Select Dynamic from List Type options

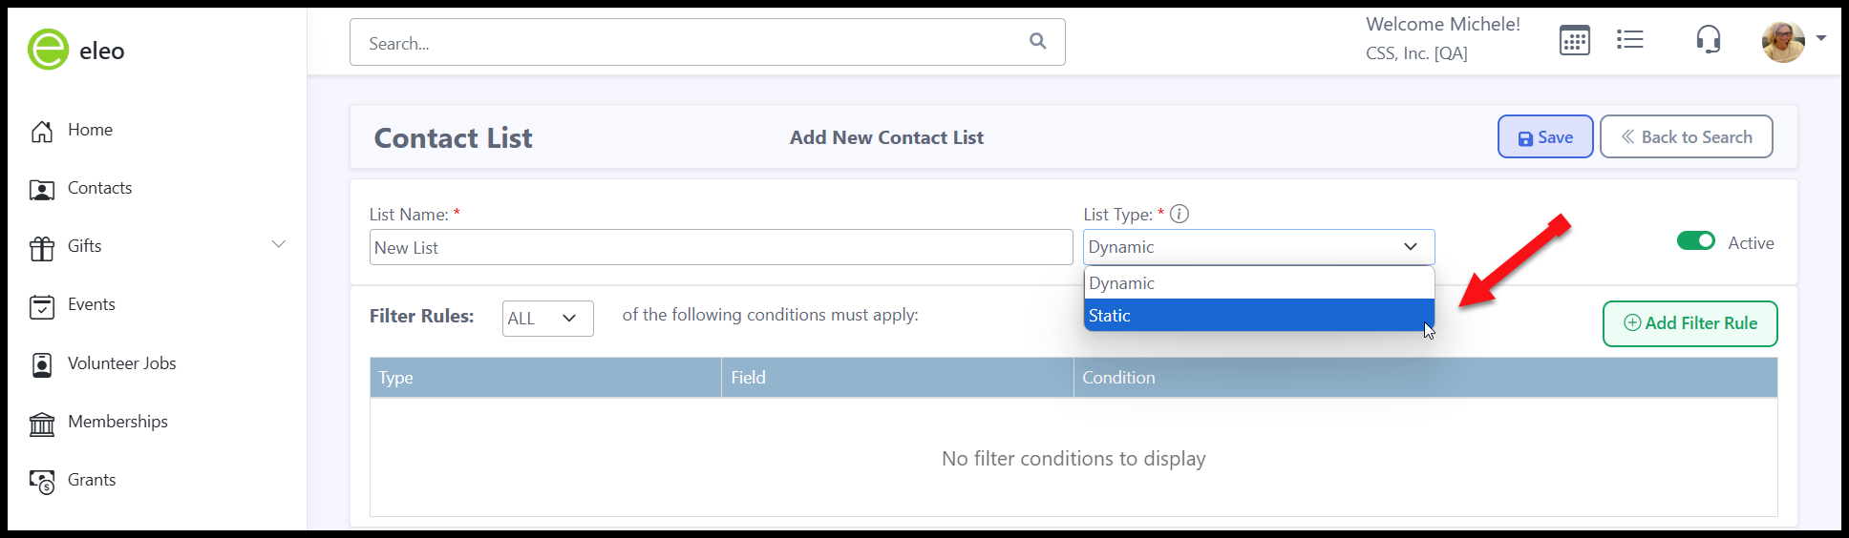point(1259,283)
